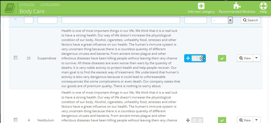This screenshot has height=123, width=271.
Task: Toggle enabled checkmark for Vestibulum category
Action: point(222,120)
